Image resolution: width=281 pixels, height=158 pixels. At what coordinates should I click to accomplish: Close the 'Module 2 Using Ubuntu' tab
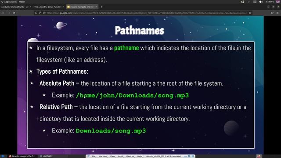30,7
